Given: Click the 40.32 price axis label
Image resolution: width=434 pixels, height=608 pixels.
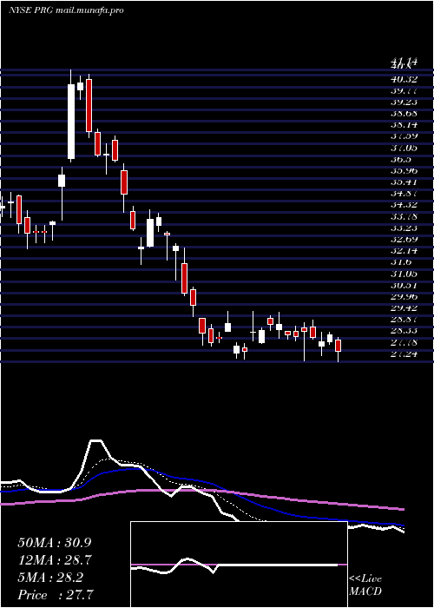Looking at the screenshot, I should click(404, 80).
